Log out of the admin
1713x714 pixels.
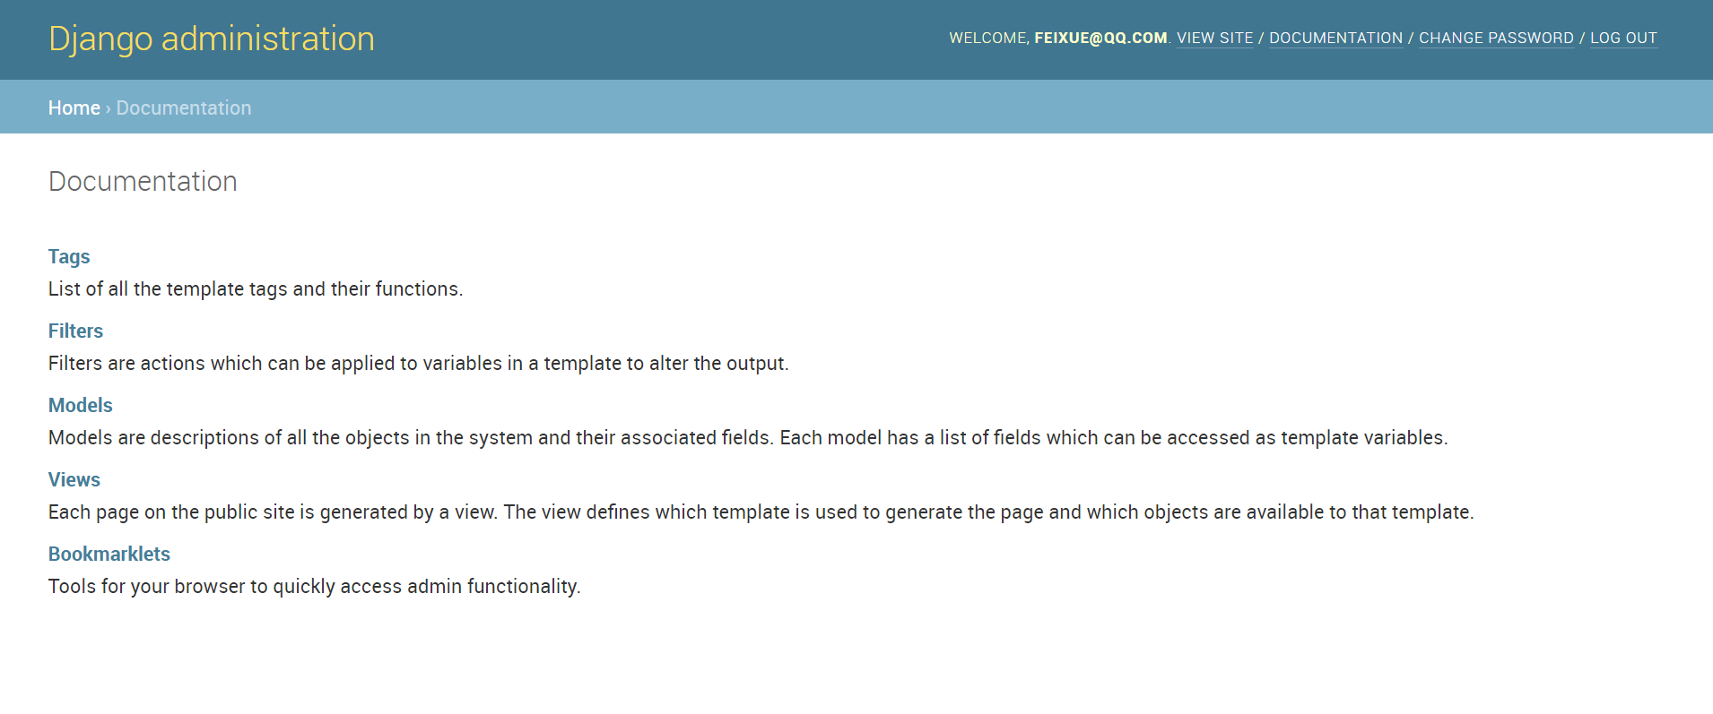(1623, 38)
